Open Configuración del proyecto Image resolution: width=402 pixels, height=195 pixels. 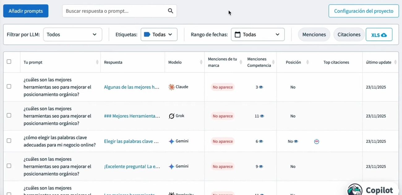tap(364, 11)
